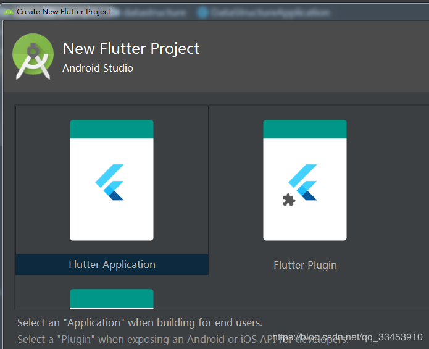
Task: Select the Flutter Application card image
Action: tap(112, 180)
